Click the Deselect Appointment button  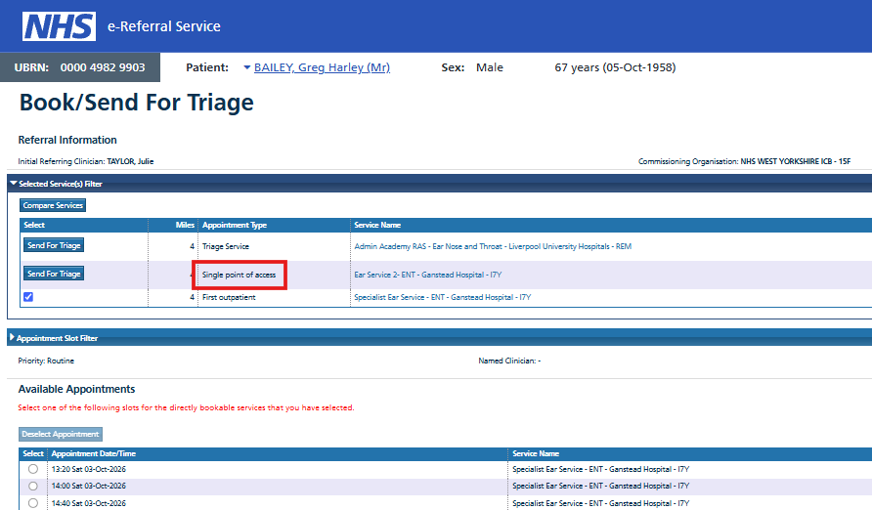tap(61, 434)
